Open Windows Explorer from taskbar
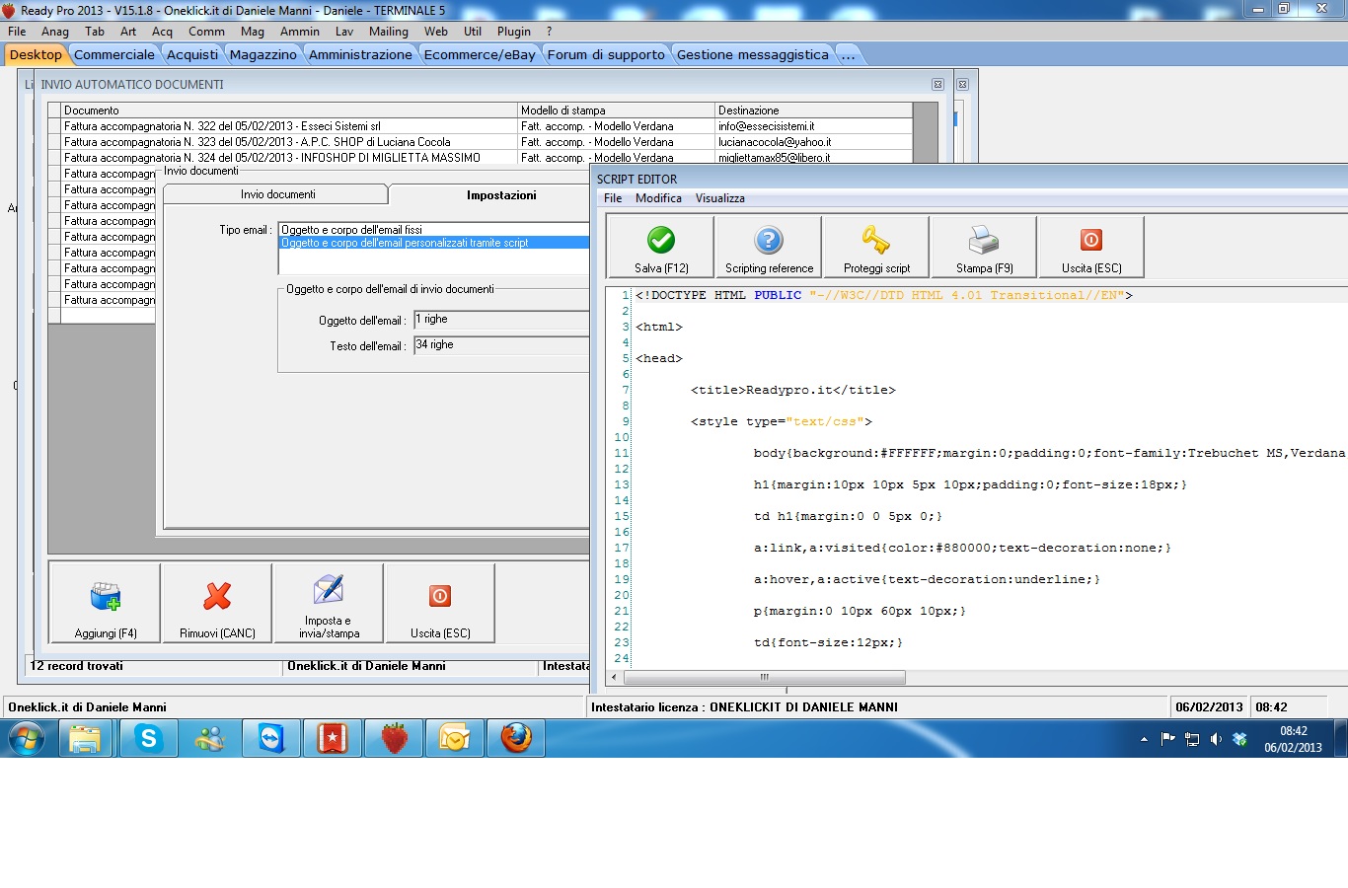Viewport: 1348px width, 888px height. click(x=86, y=738)
